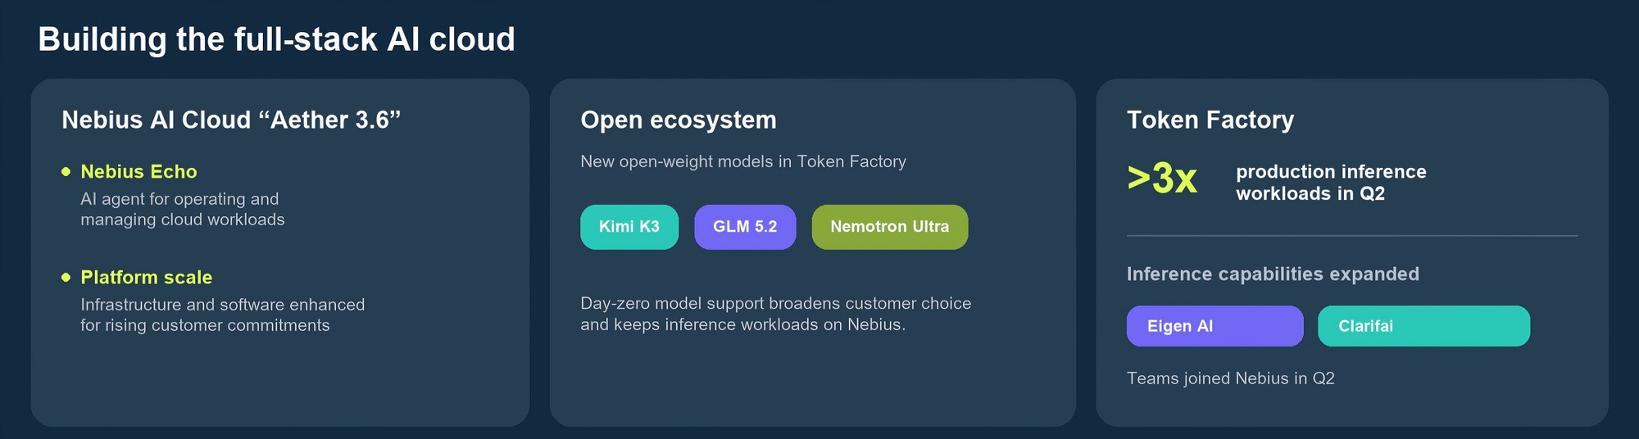Click the Nebius Echo heading
This screenshot has width=1639, height=439.
click(x=138, y=172)
